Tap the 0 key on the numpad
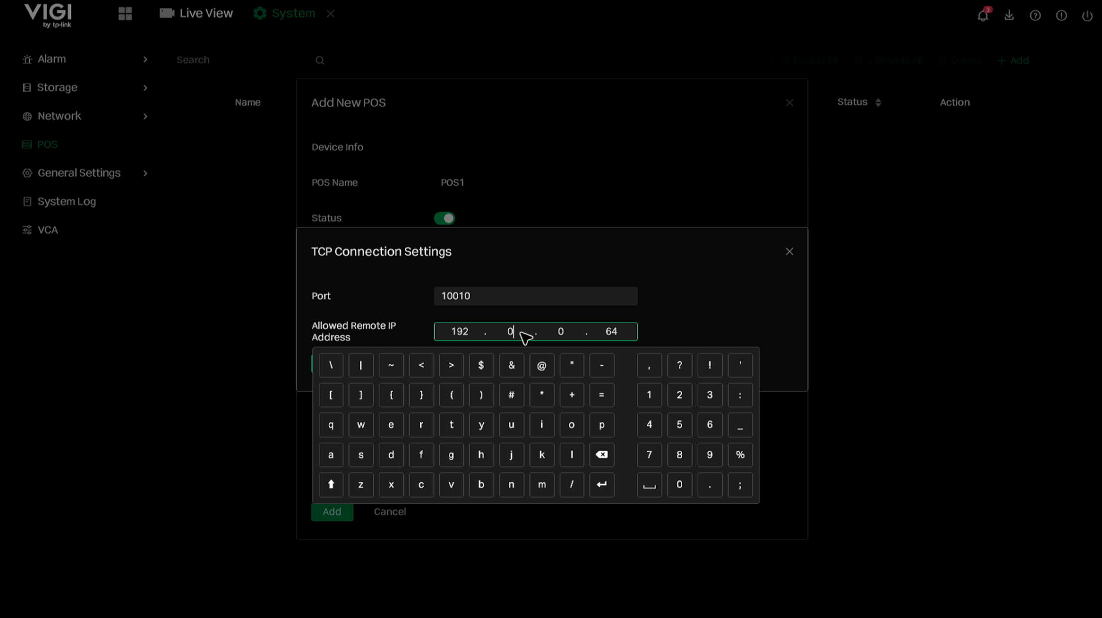This screenshot has height=618, width=1102. pyautogui.click(x=679, y=484)
